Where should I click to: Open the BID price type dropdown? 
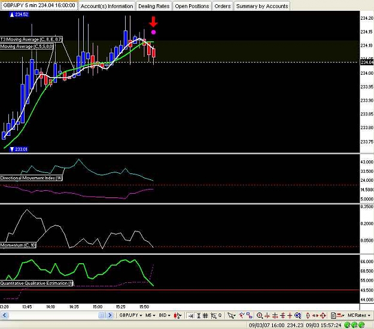pos(165,315)
